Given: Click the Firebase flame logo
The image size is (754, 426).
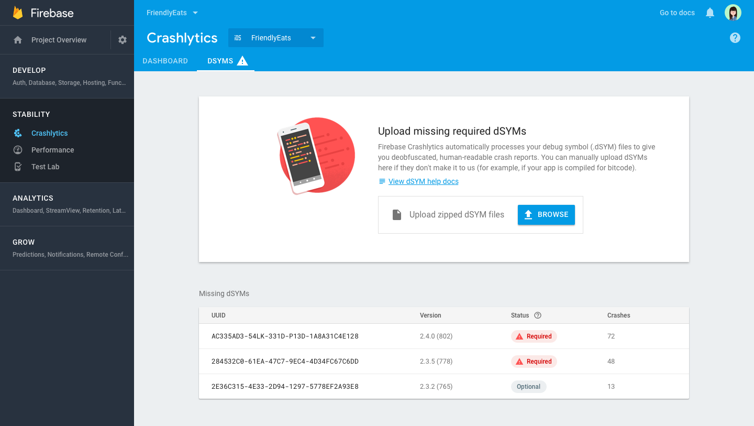Looking at the screenshot, I should (18, 13).
